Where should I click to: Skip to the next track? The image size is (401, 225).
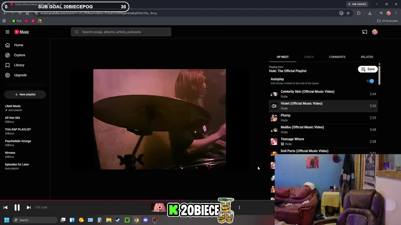tap(29, 207)
